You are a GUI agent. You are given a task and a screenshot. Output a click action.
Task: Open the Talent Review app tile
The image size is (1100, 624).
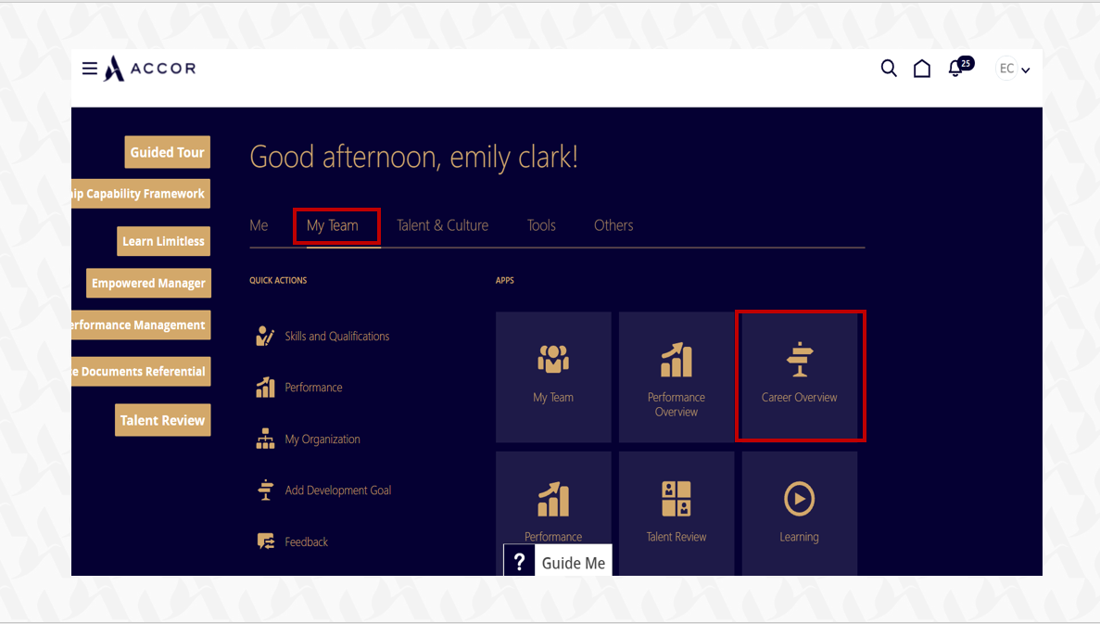676,513
